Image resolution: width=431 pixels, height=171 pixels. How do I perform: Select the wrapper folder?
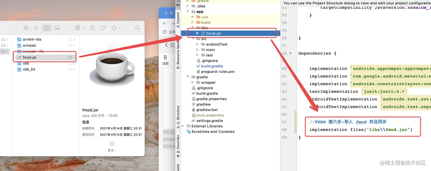(x=208, y=83)
